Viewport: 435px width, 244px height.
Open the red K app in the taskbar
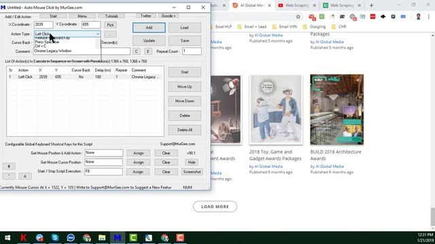pos(23,238)
